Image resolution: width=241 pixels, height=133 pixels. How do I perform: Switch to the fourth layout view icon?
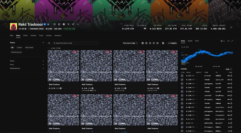(x=154, y=43)
